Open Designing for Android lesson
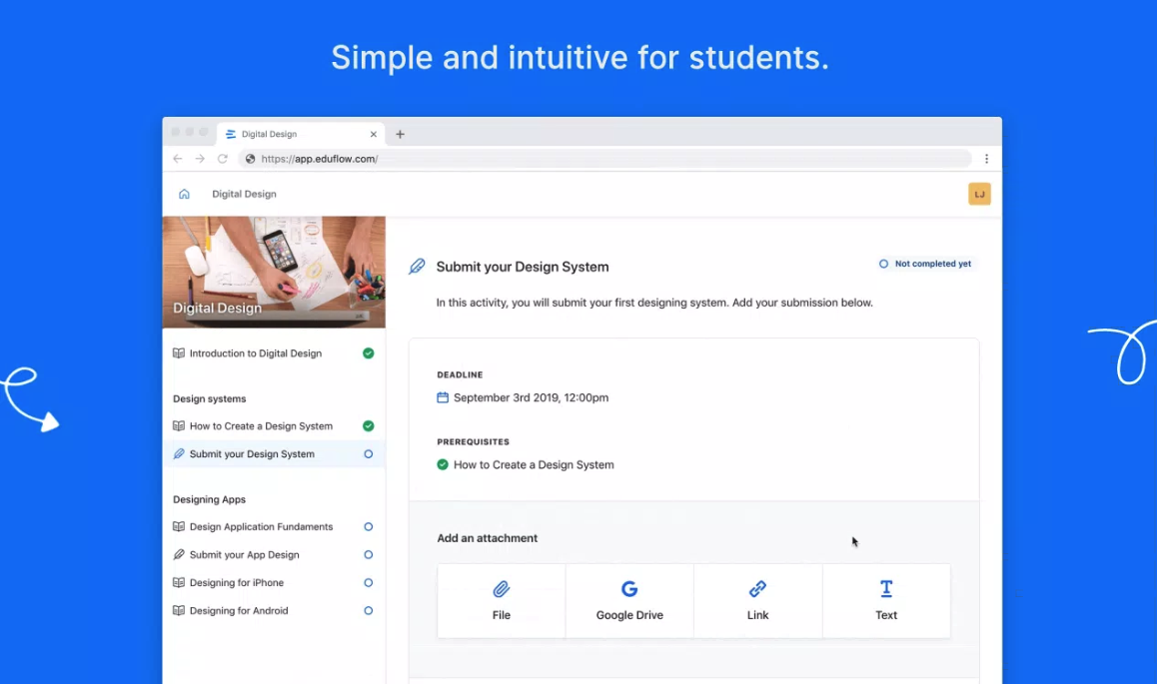The image size is (1157, 684). (x=274, y=611)
